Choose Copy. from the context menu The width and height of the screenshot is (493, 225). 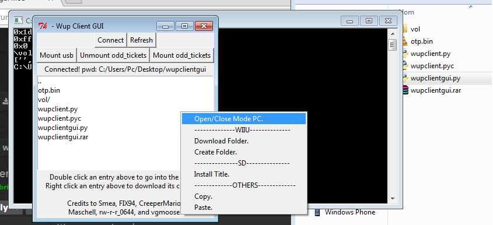coord(203,196)
